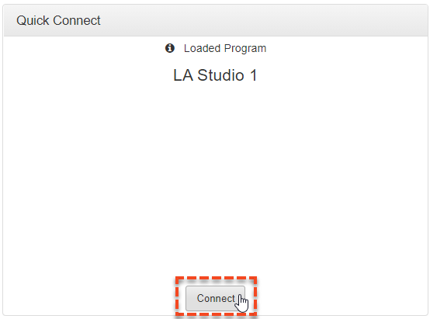Click the word Studio in the program name
This screenshot has height=319, width=430.
coord(220,75)
